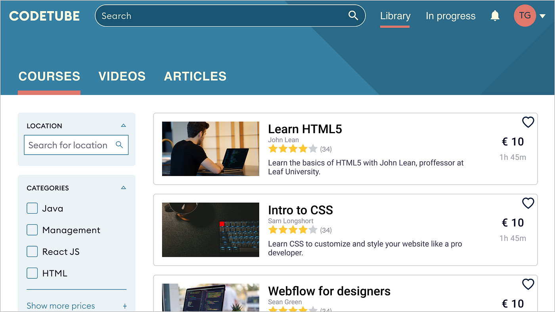Open the In progress nav item

pyautogui.click(x=450, y=16)
